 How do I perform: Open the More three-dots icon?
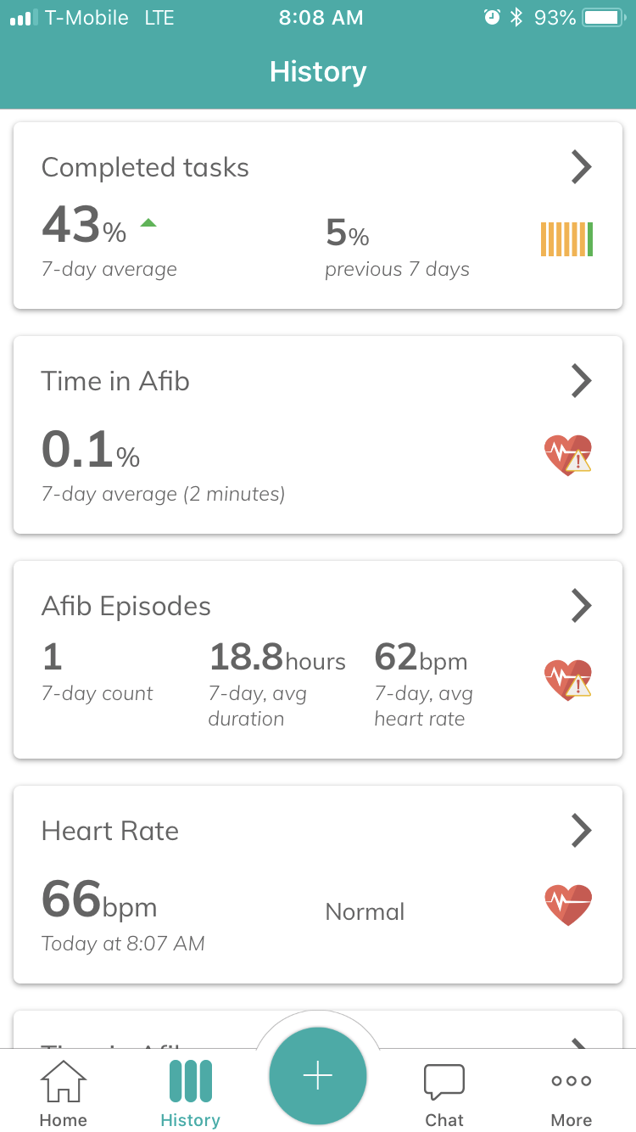click(x=571, y=1081)
